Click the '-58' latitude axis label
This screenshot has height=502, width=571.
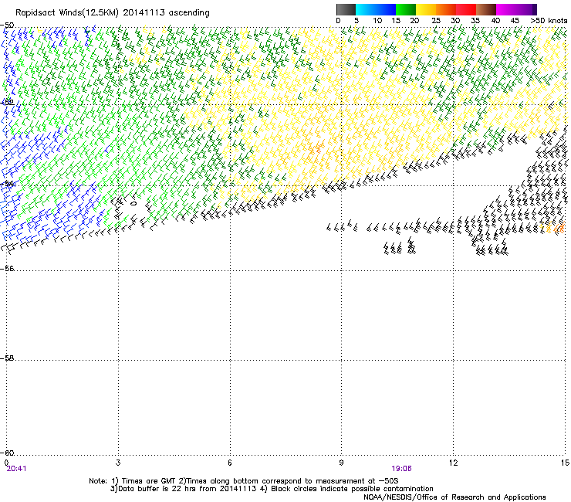click(7, 358)
